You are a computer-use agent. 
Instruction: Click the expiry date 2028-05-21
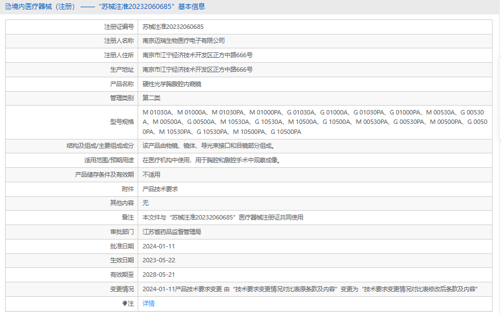[158, 275]
